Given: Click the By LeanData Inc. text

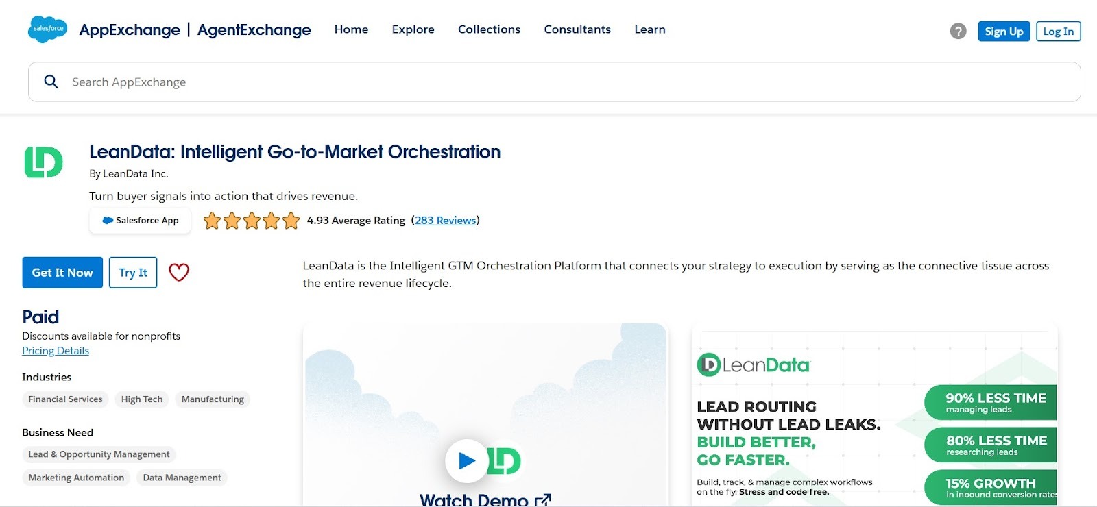Looking at the screenshot, I should pyautogui.click(x=129, y=174).
